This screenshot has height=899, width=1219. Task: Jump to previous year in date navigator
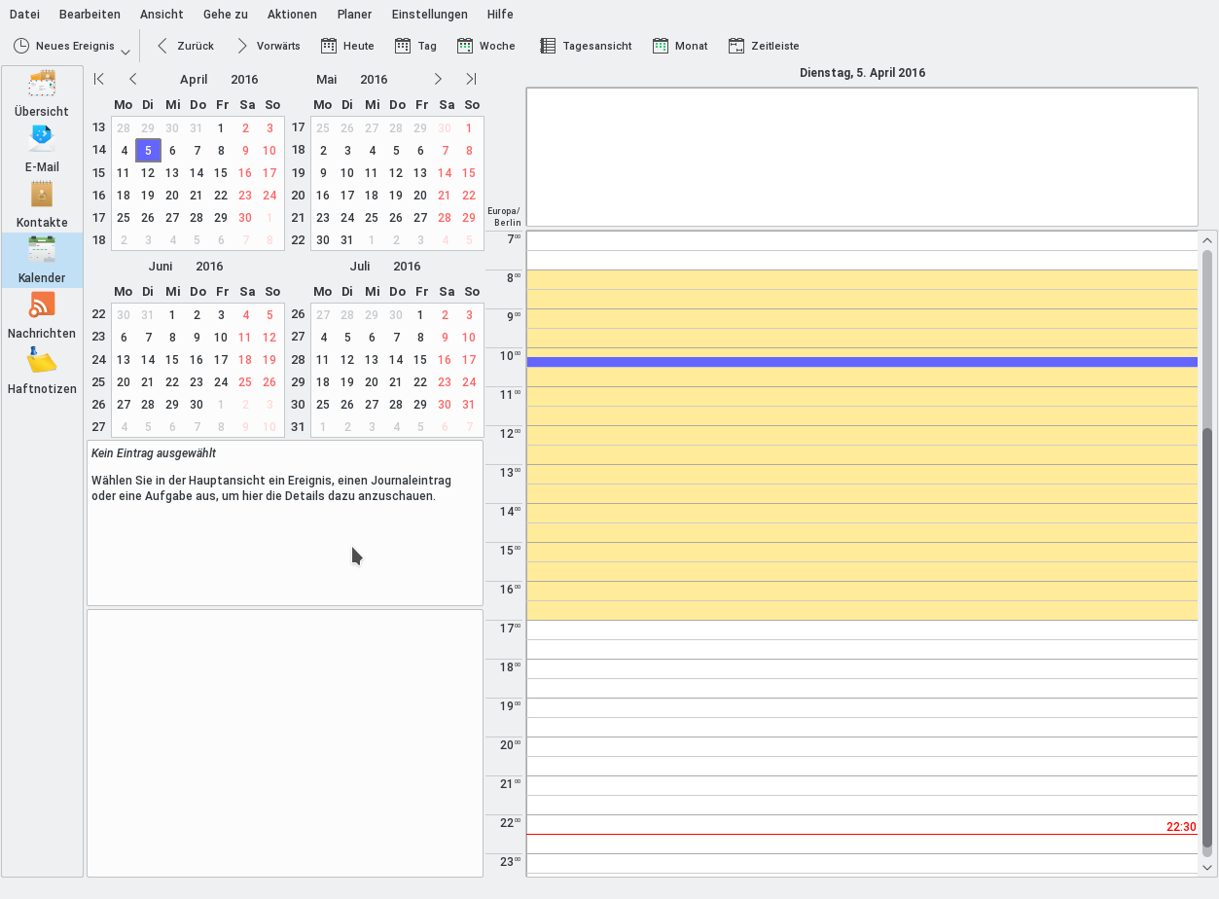tap(99, 79)
